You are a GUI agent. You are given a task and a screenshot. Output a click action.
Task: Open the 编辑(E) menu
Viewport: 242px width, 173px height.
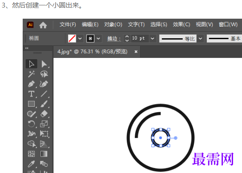90,24
